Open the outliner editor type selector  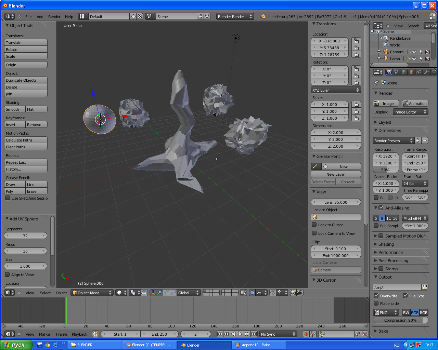coord(378,26)
